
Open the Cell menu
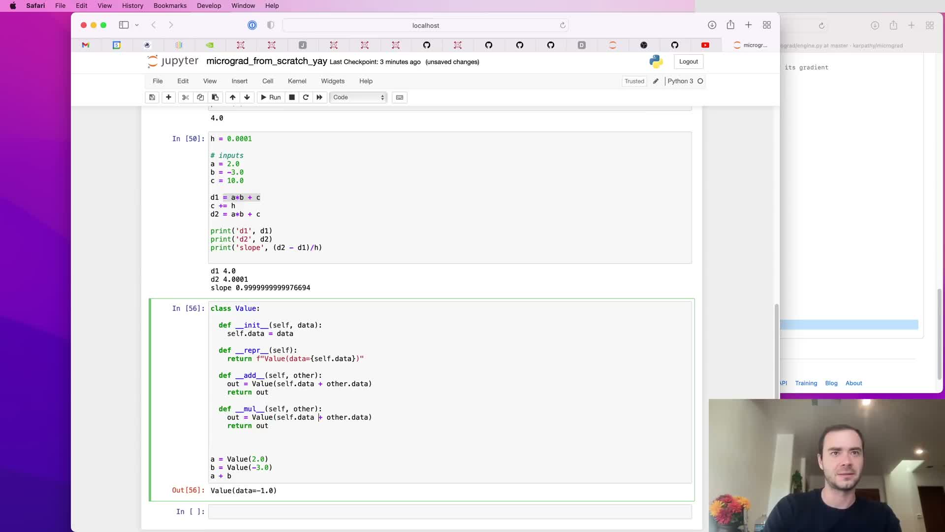point(268,81)
